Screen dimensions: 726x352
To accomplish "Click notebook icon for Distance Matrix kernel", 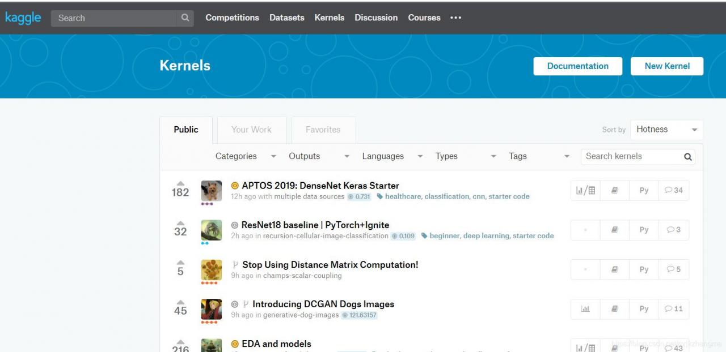I will (x=614, y=269).
